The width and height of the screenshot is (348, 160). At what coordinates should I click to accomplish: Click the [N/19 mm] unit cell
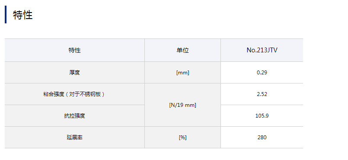(183, 105)
